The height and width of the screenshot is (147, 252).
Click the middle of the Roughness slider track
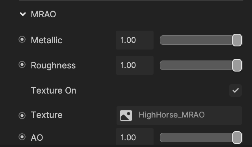coord(201,65)
